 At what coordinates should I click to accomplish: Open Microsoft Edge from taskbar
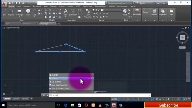(x=66, y=105)
